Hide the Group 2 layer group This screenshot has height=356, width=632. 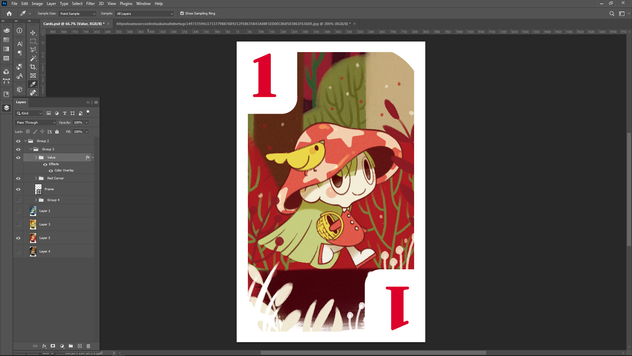click(x=18, y=141)
